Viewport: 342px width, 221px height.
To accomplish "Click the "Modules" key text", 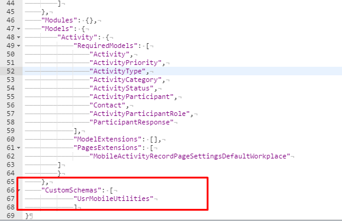I will (x=59, y=20).
